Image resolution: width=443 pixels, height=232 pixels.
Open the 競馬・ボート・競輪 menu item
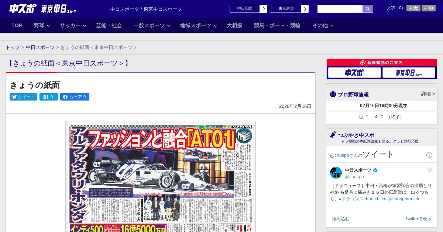click(277, 25)
